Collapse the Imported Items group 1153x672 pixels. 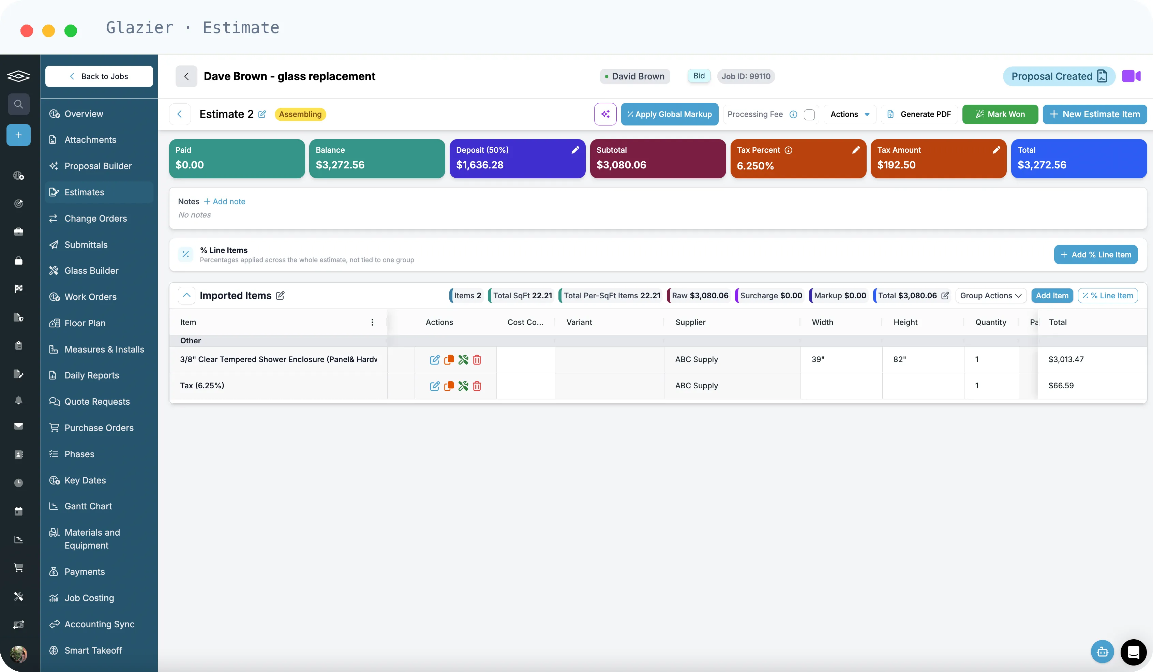pyautogui.click(x=187, y=296)
